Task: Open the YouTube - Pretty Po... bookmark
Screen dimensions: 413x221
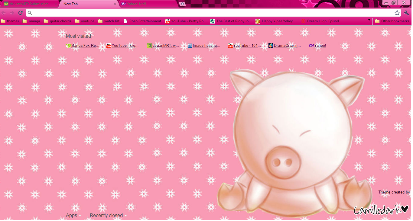Action: (186, 21)
